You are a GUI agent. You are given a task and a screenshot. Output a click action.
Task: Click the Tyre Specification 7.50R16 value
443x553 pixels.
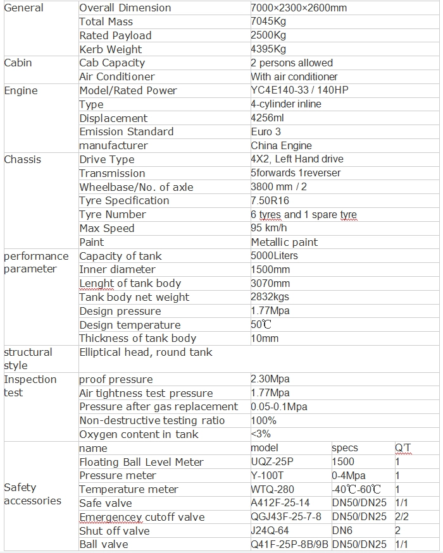tap(270, 201)
